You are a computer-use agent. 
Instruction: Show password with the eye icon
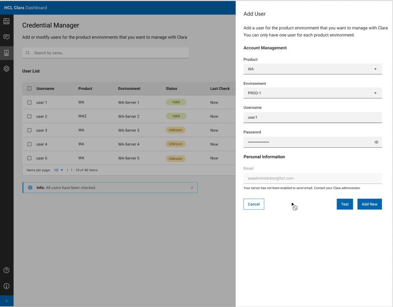[x=376, y=142]
